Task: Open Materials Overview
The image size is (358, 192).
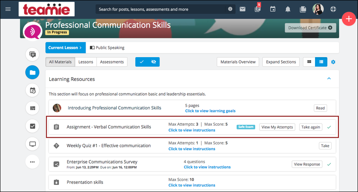Action: (x=238, y=62)
